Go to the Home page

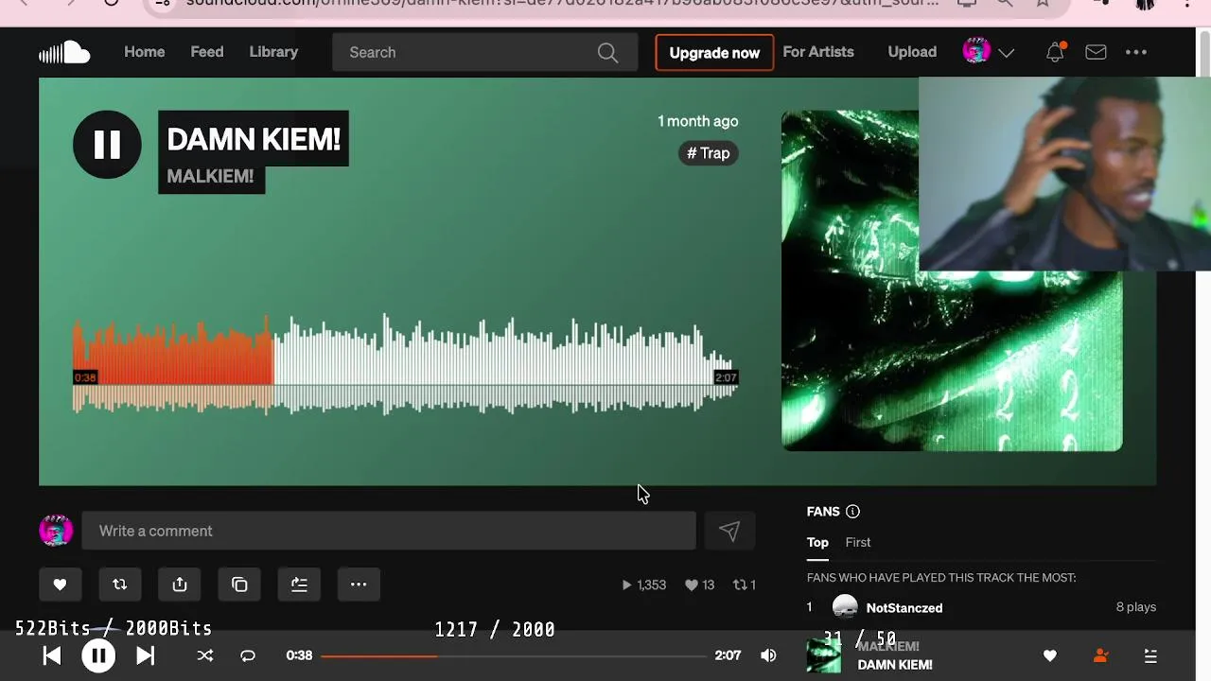point(144,52)
